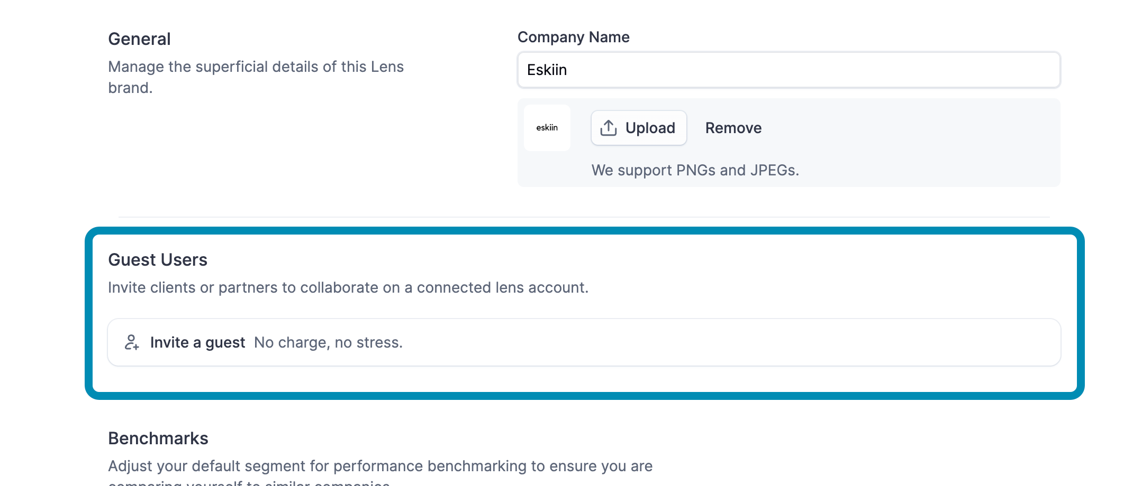Image resolution: width=1142 pixels, height=486 pixels.
Task: Click the 'We support PNGs and JPEGs' note
Action: (x=695, y=170)
